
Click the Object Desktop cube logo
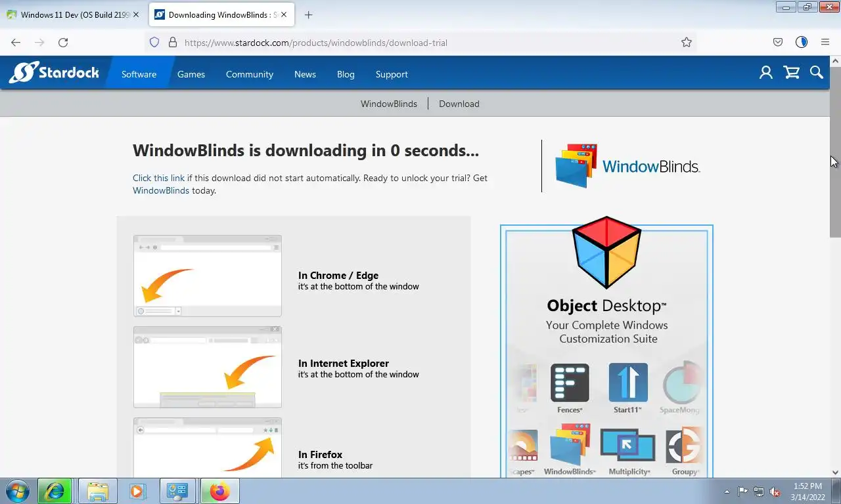point(606,253)
